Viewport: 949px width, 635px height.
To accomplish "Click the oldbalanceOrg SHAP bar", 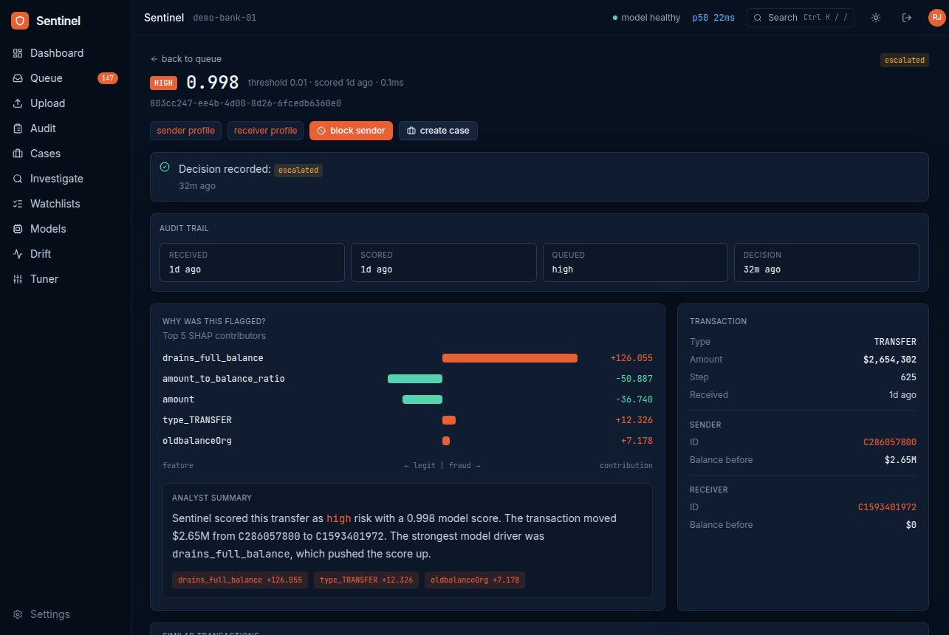I will tap(446, 441).
